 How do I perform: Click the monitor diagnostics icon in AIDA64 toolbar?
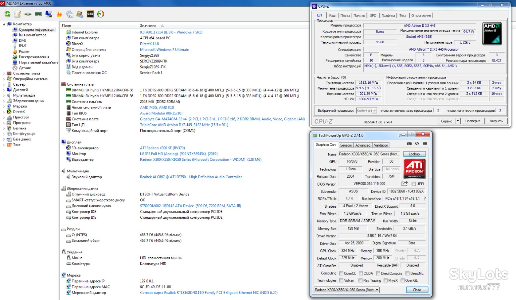coord(49,14)
